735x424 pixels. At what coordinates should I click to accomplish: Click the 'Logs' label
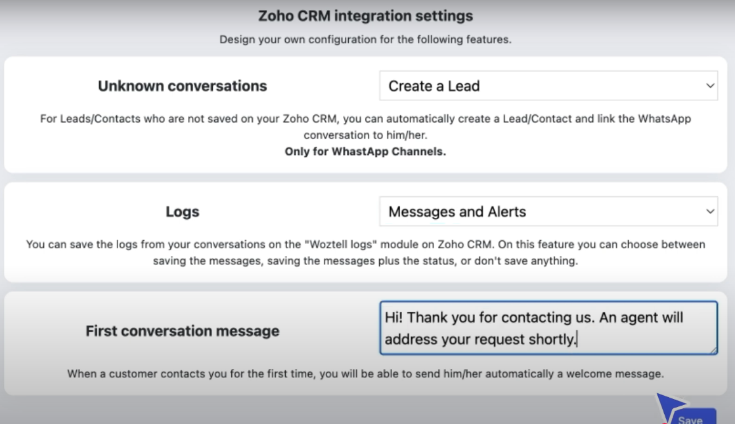[183, 212]
